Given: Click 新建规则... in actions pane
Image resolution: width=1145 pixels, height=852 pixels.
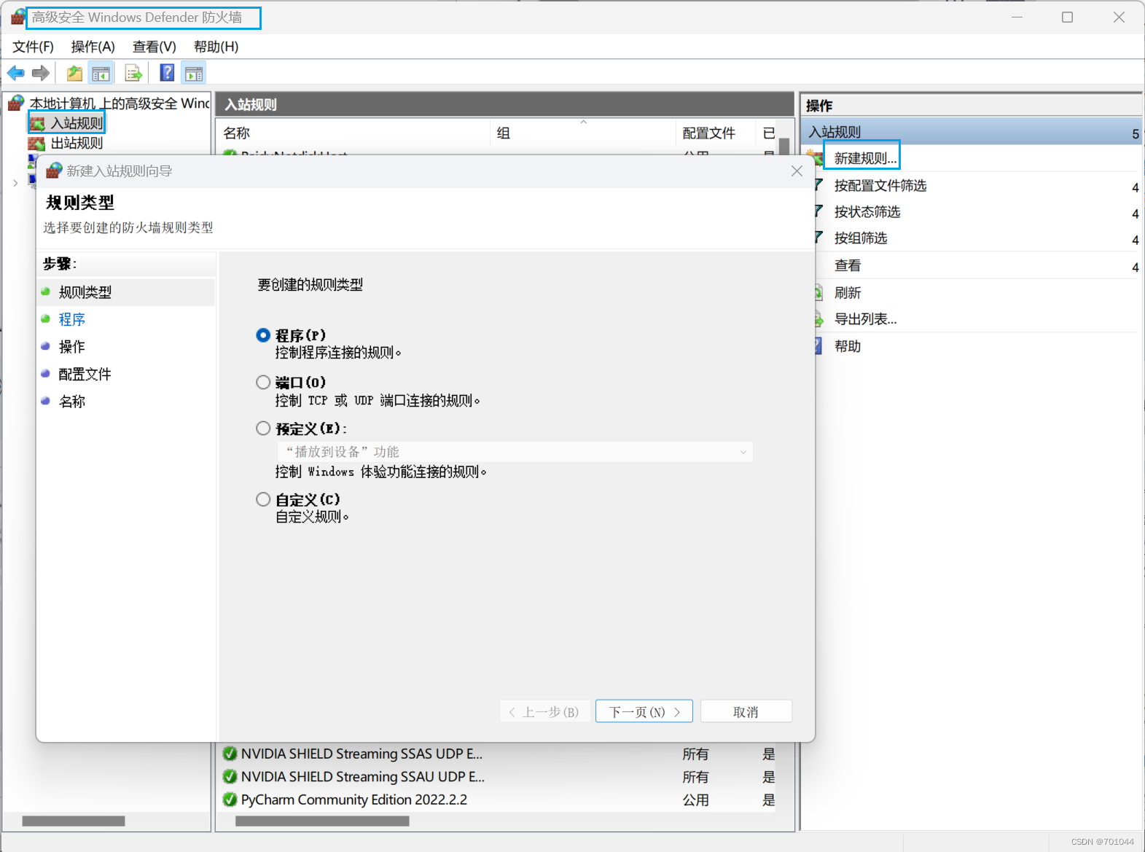Looking at the screenshot, I should 865,158.
